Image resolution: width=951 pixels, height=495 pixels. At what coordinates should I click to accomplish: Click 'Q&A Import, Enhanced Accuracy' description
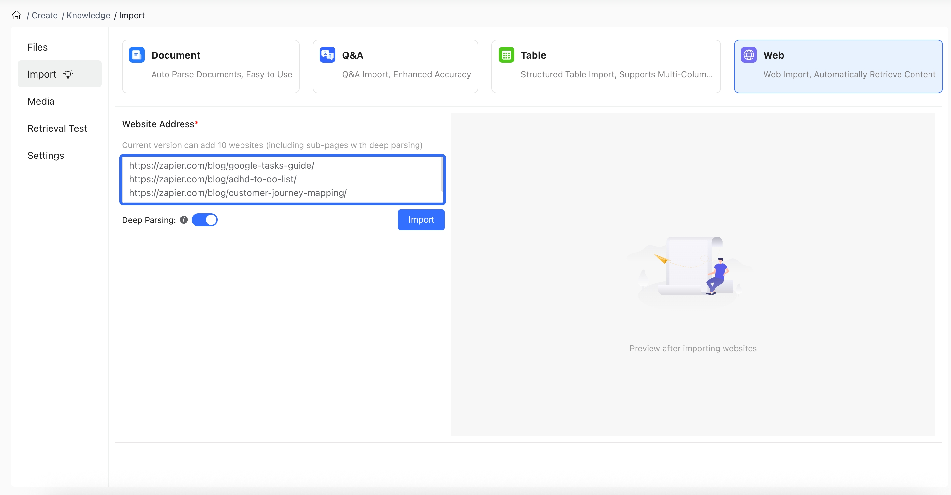[x=406, y=75]
